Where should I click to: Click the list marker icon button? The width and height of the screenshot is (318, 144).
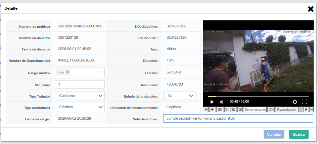tap(220, 110)
